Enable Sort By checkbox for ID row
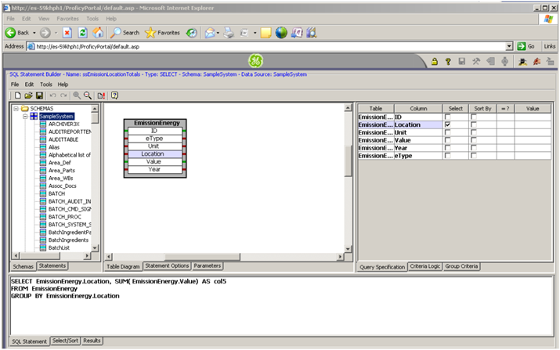 (474, 117)
